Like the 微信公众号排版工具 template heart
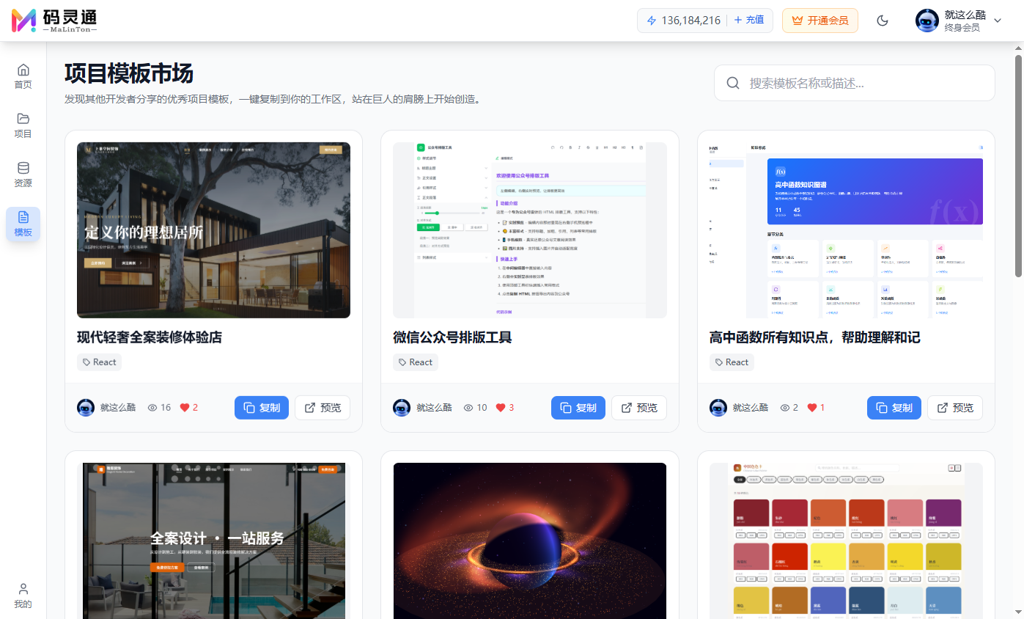1024x619 pixels. tap(501, 408)
